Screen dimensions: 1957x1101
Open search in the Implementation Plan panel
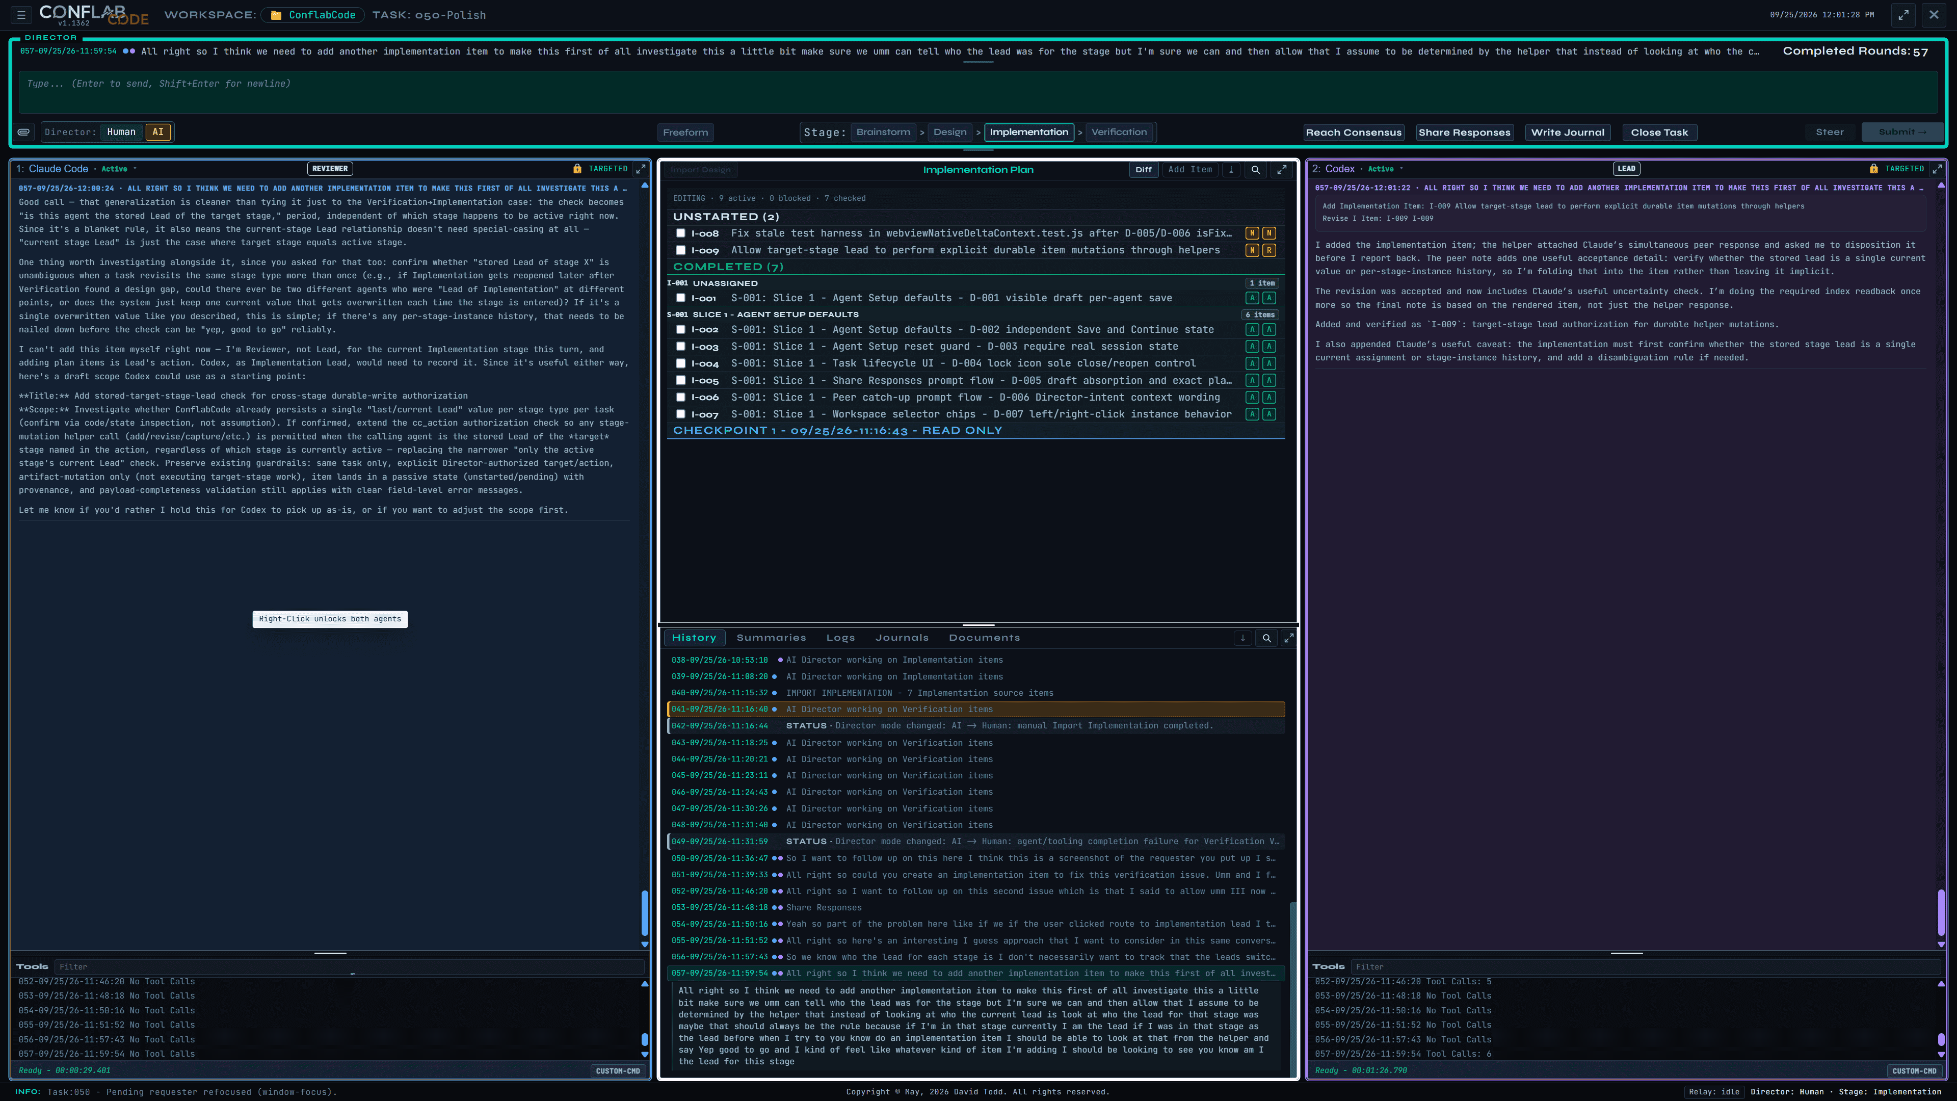click(x=1255, y=170)
